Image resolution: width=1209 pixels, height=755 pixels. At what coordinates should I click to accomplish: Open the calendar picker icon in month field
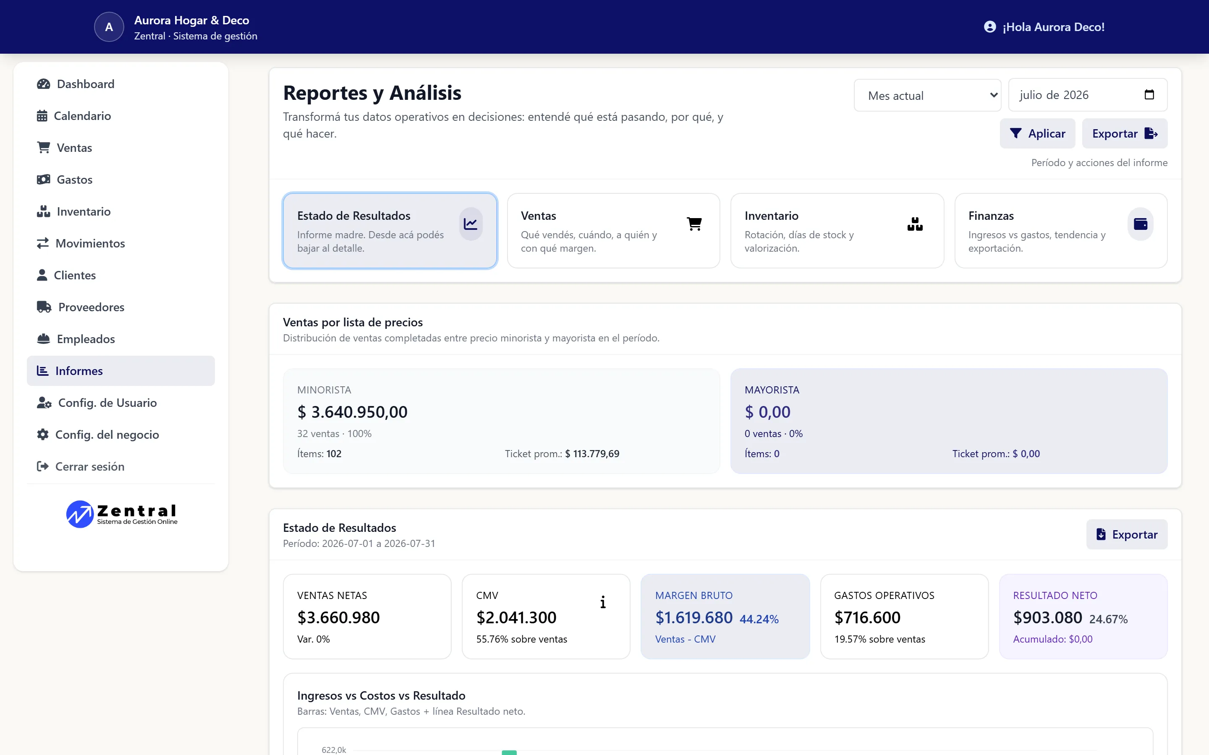click(x=1149, y=95)
